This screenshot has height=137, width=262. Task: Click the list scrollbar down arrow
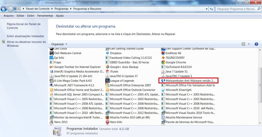coord(260,123)
